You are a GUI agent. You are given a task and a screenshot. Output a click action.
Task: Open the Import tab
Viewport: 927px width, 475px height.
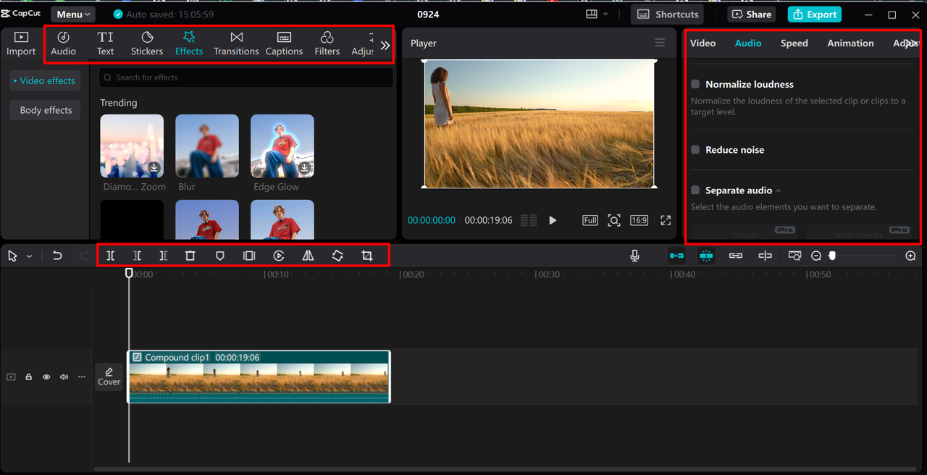(21, 43)
